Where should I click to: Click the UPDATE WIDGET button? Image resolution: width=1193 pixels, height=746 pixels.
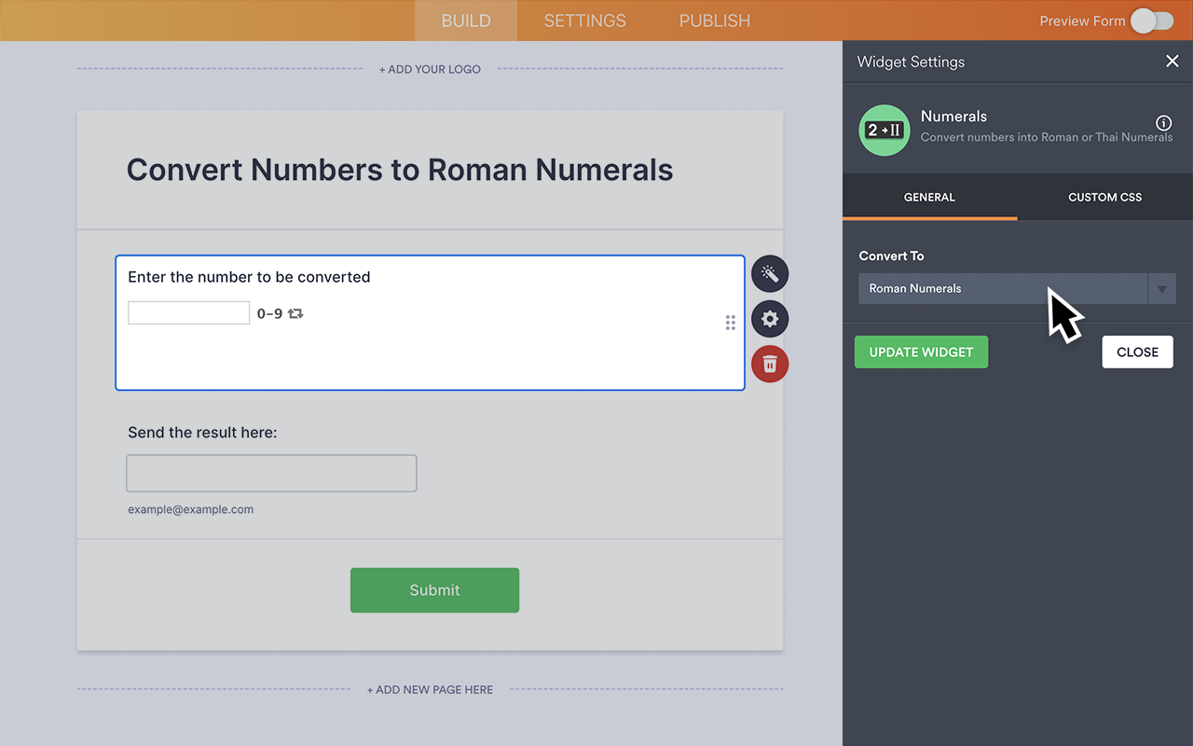[x=921, y=352]
